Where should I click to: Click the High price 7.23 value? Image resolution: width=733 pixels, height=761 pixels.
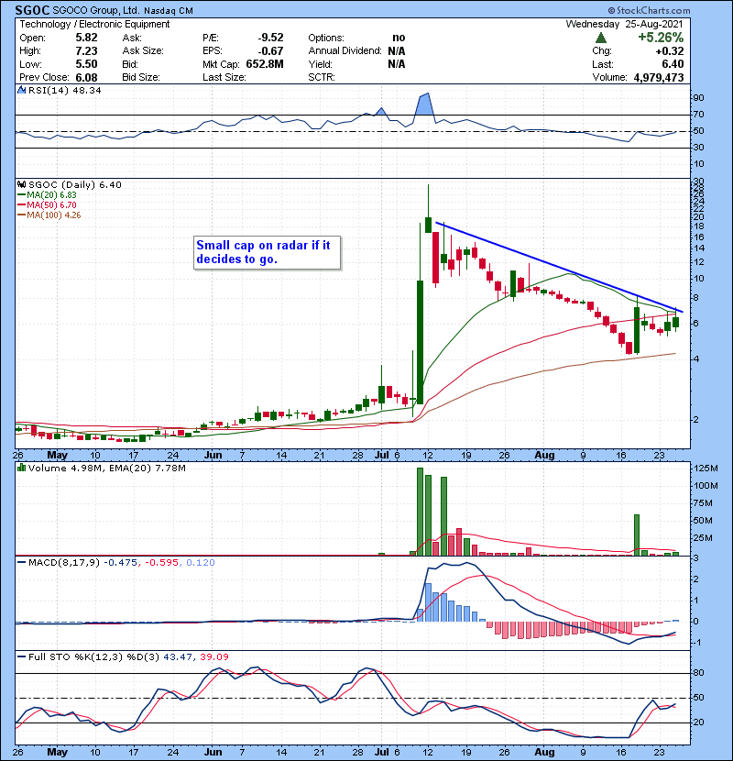pos(86,51)
